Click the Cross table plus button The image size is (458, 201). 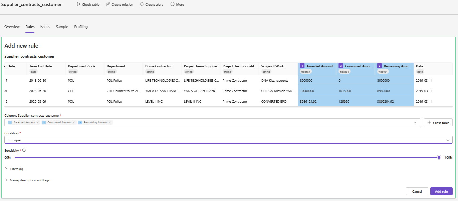click(x=438, y=123)
